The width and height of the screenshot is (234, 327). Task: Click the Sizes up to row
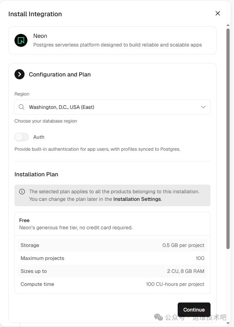pyautogui.click(x=112, y=271)
